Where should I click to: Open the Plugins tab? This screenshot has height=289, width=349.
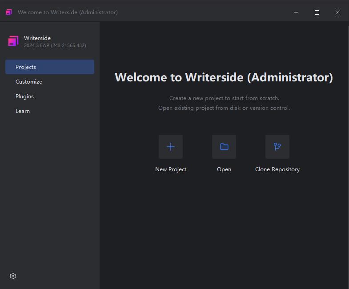pyautogui.click(x=24, y=96)
